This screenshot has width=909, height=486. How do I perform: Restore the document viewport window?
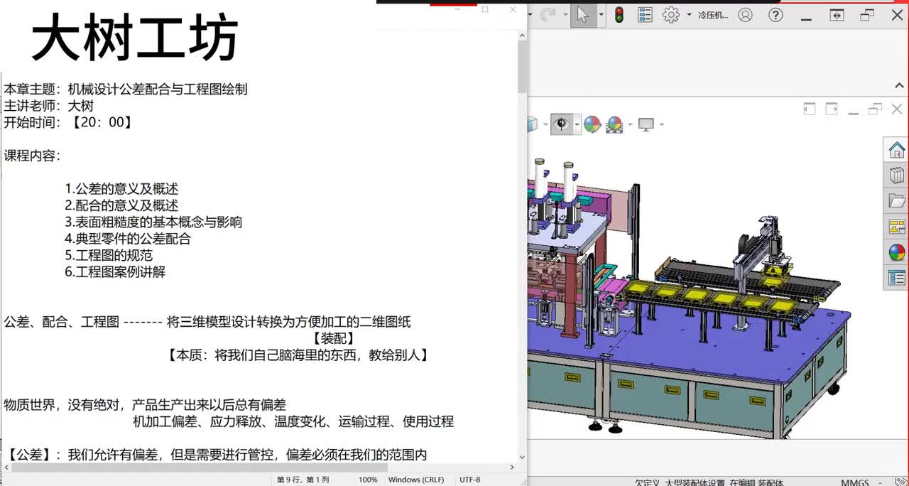point(875,109)
